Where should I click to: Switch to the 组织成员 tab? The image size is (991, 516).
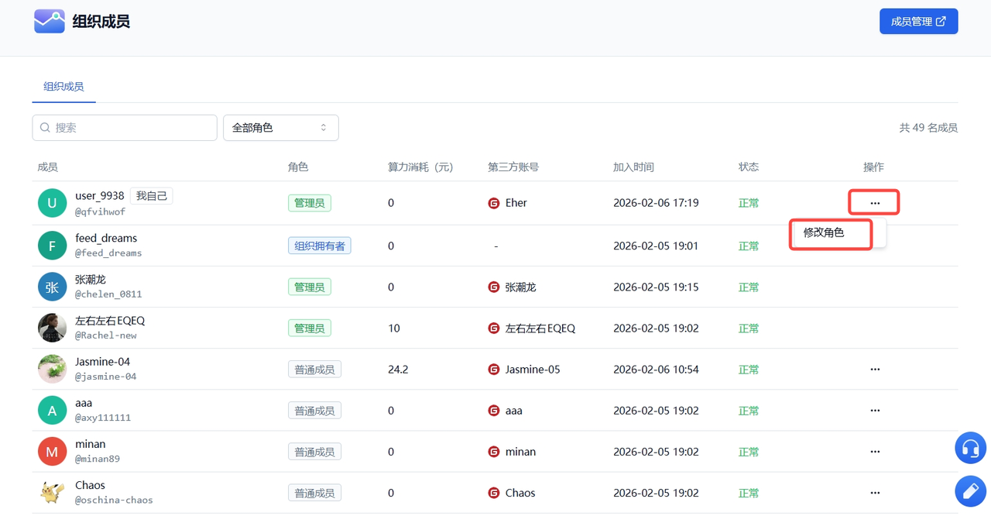(63, 87)
